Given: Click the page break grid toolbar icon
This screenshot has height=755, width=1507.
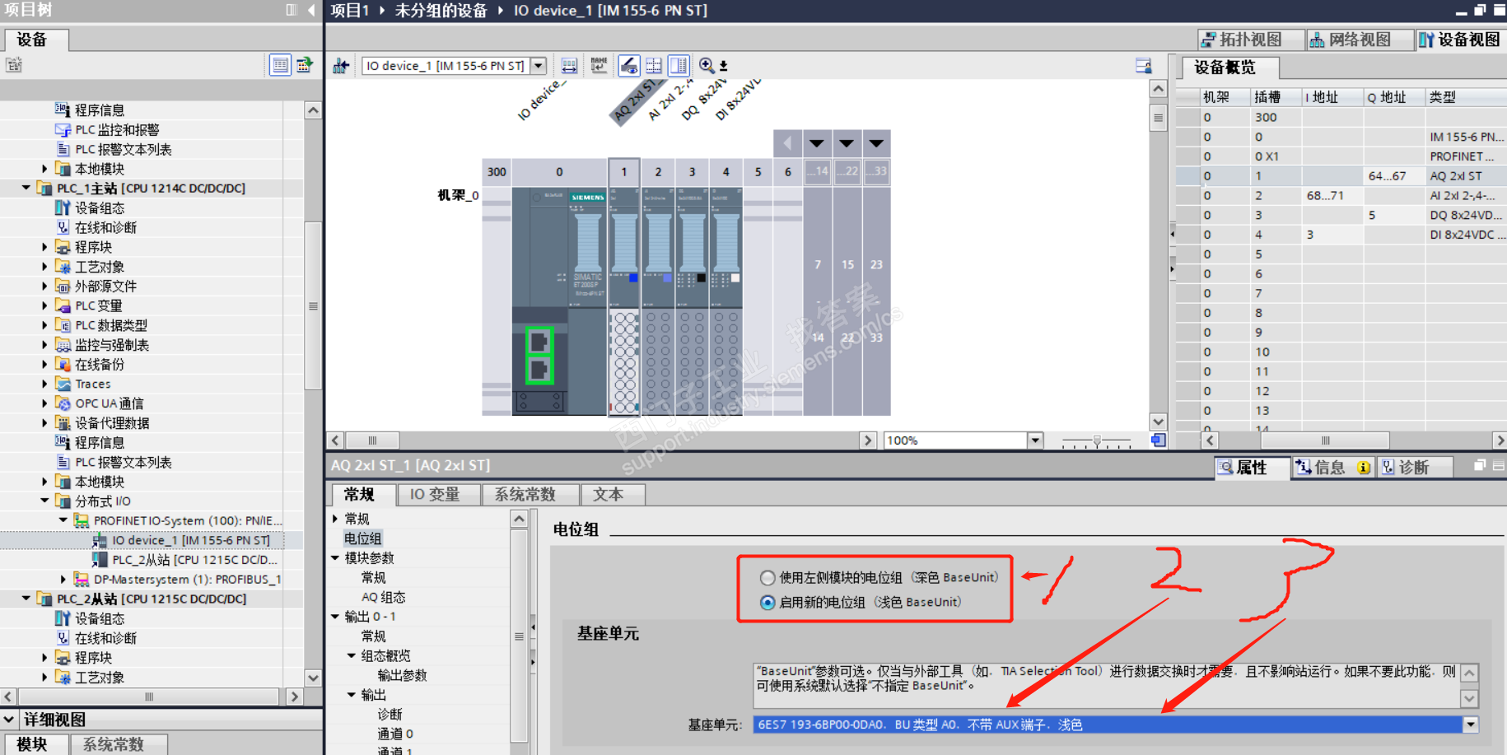Looking at the screenshot, I should pos(654,66).
